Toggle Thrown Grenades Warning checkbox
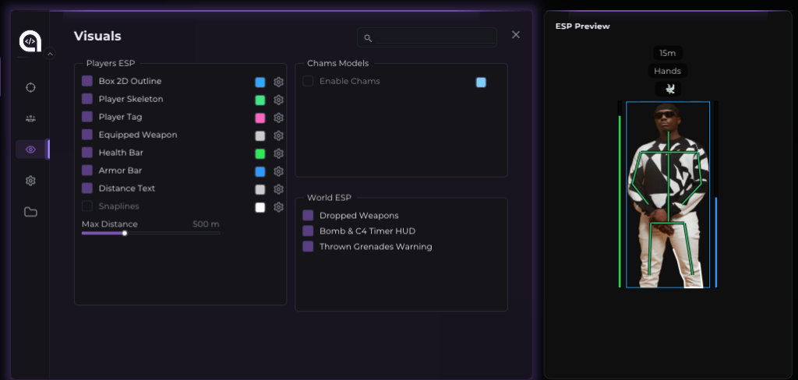Viewport: 798px width, 380px height. point(308,246)
